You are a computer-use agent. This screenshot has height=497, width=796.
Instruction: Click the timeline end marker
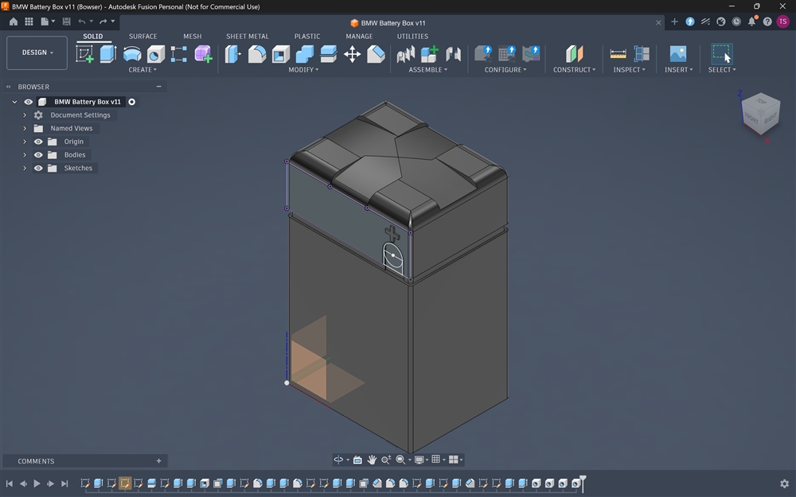583,483
